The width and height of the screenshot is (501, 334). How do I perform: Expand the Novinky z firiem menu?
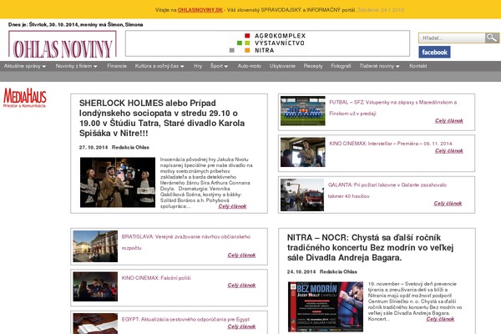76,66
